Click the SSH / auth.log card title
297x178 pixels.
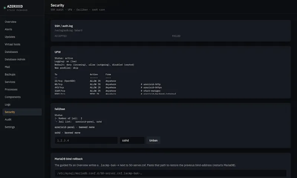click(x=63, y=26)
